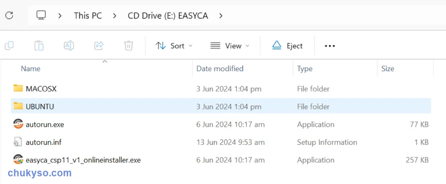446x184 pixels.
Task: Click MACOSX date 3 Jun 2024 1:04 pm
Action: click(229, 89)
